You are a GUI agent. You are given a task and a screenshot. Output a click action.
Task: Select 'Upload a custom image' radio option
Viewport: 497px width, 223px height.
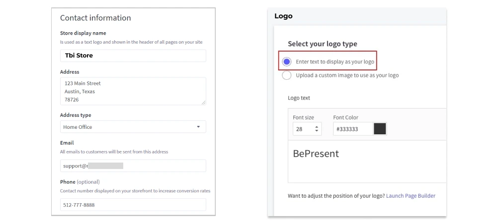point(287,75)
